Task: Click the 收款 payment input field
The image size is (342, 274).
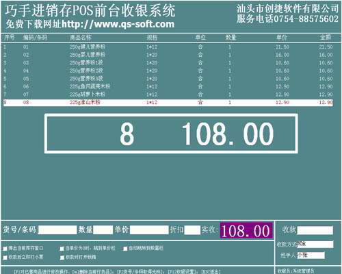Action: (315, 230)
